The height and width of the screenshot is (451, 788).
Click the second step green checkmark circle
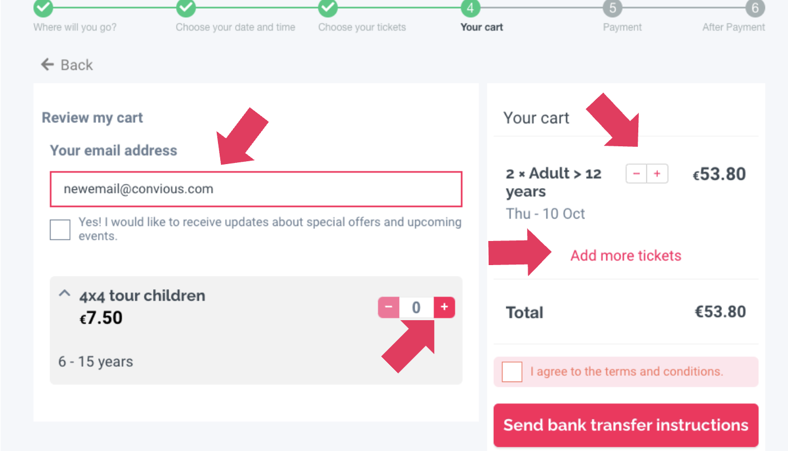[186, 8]
